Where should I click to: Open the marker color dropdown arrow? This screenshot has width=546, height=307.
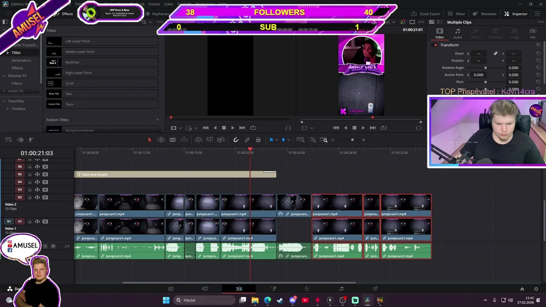[x=289, y=140]
